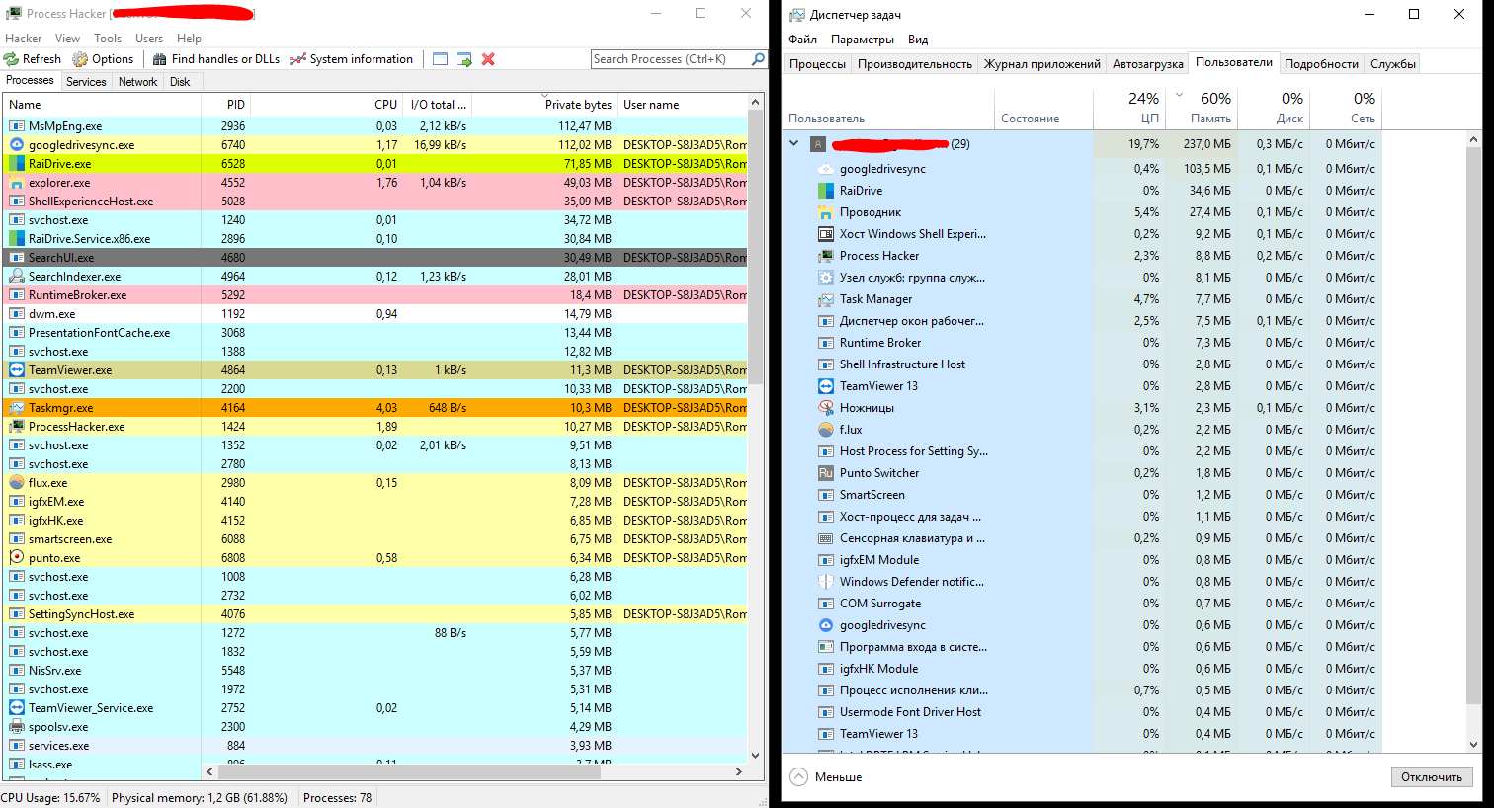Select RaiDrive icon in Task Manager users list
This screenshot has height=808, width=1494.
pyautogui.click(x=826, y=191)
